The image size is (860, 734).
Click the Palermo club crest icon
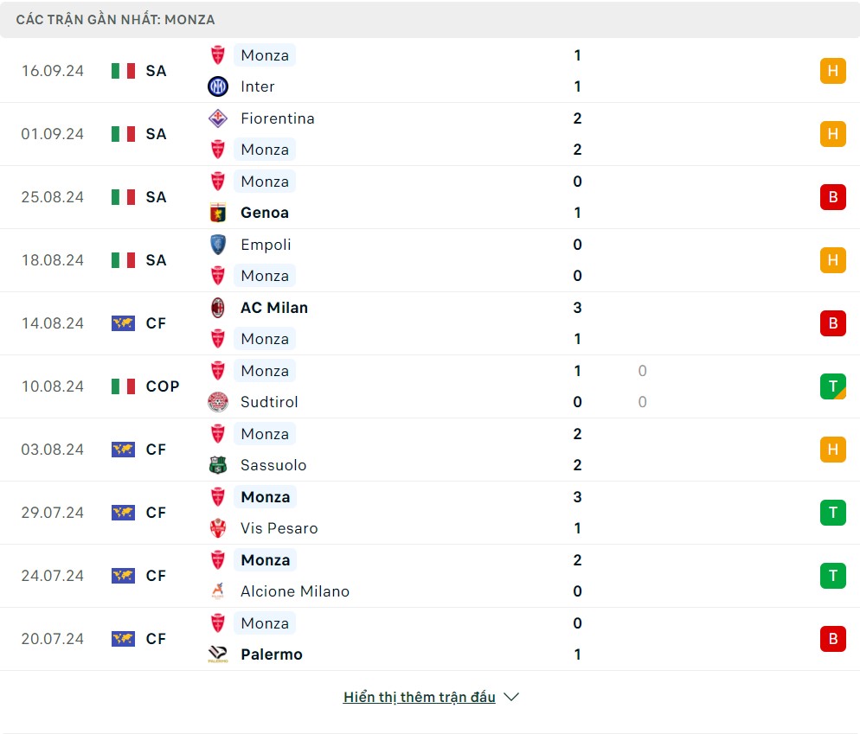[x=218, y=654]
